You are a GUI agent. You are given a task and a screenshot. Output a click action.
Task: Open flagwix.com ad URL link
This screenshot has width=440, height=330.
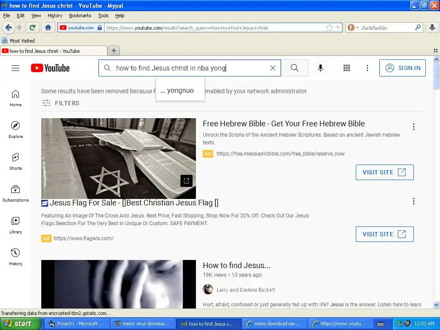tap(84, 238)
